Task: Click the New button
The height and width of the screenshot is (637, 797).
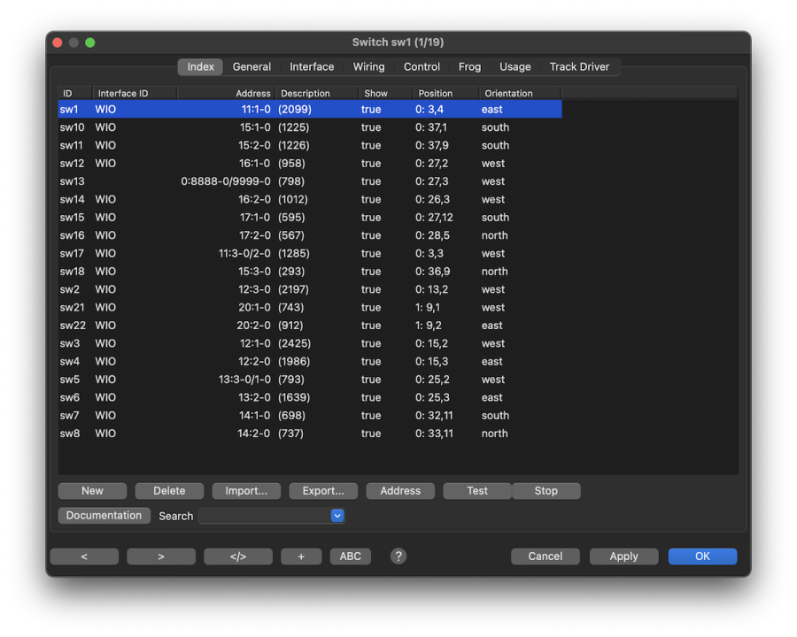Action: coord(93,491)
